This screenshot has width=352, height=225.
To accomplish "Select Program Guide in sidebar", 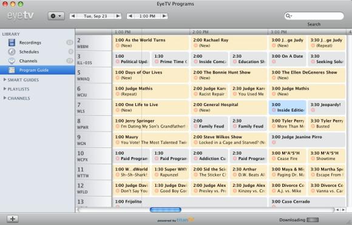I will point(37,70).
